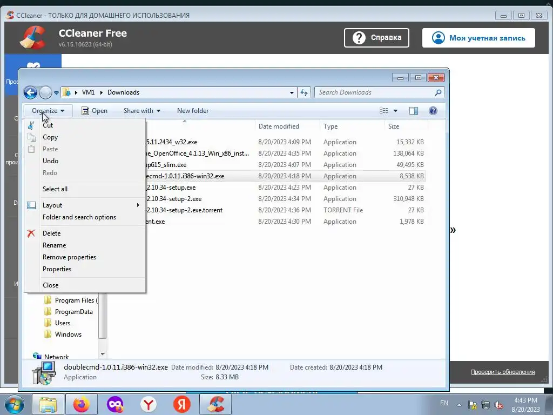This screenshot has width=553, height=415.
Task: Click the Back arrow in Explorer
Action: [30, 93]
